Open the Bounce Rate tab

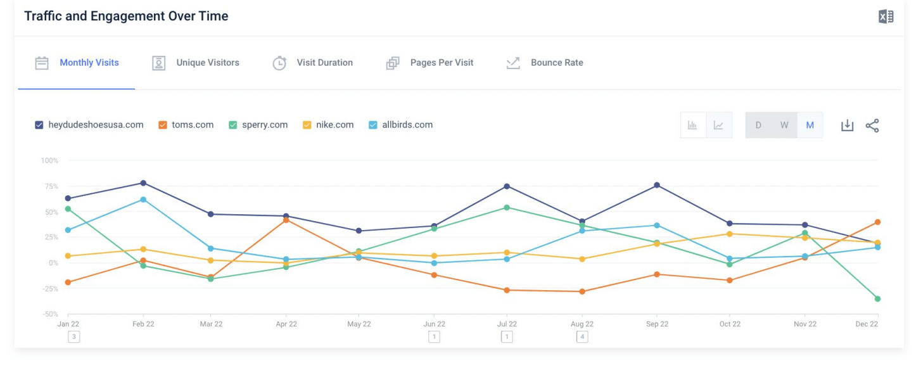point(556,62)
